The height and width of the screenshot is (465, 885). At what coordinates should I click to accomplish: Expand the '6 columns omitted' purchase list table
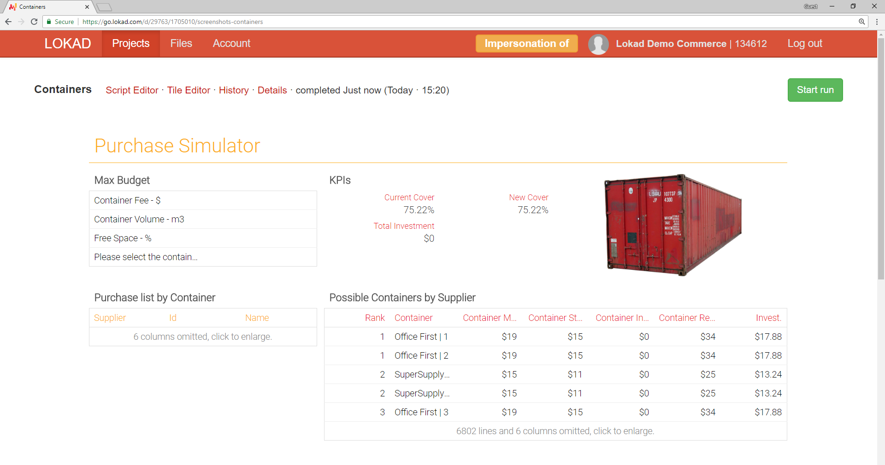click(203, 337)
